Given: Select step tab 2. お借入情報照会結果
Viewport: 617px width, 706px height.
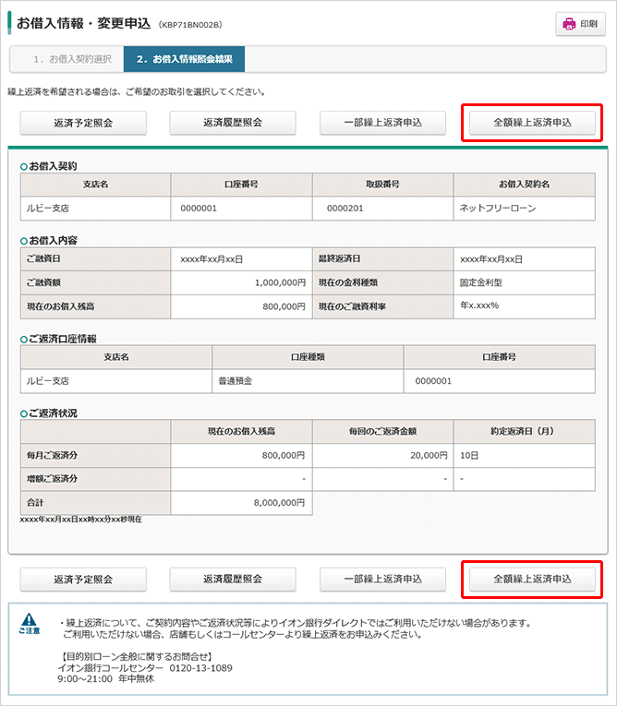Looking at the screenshot, I should (x=185, y=59).
